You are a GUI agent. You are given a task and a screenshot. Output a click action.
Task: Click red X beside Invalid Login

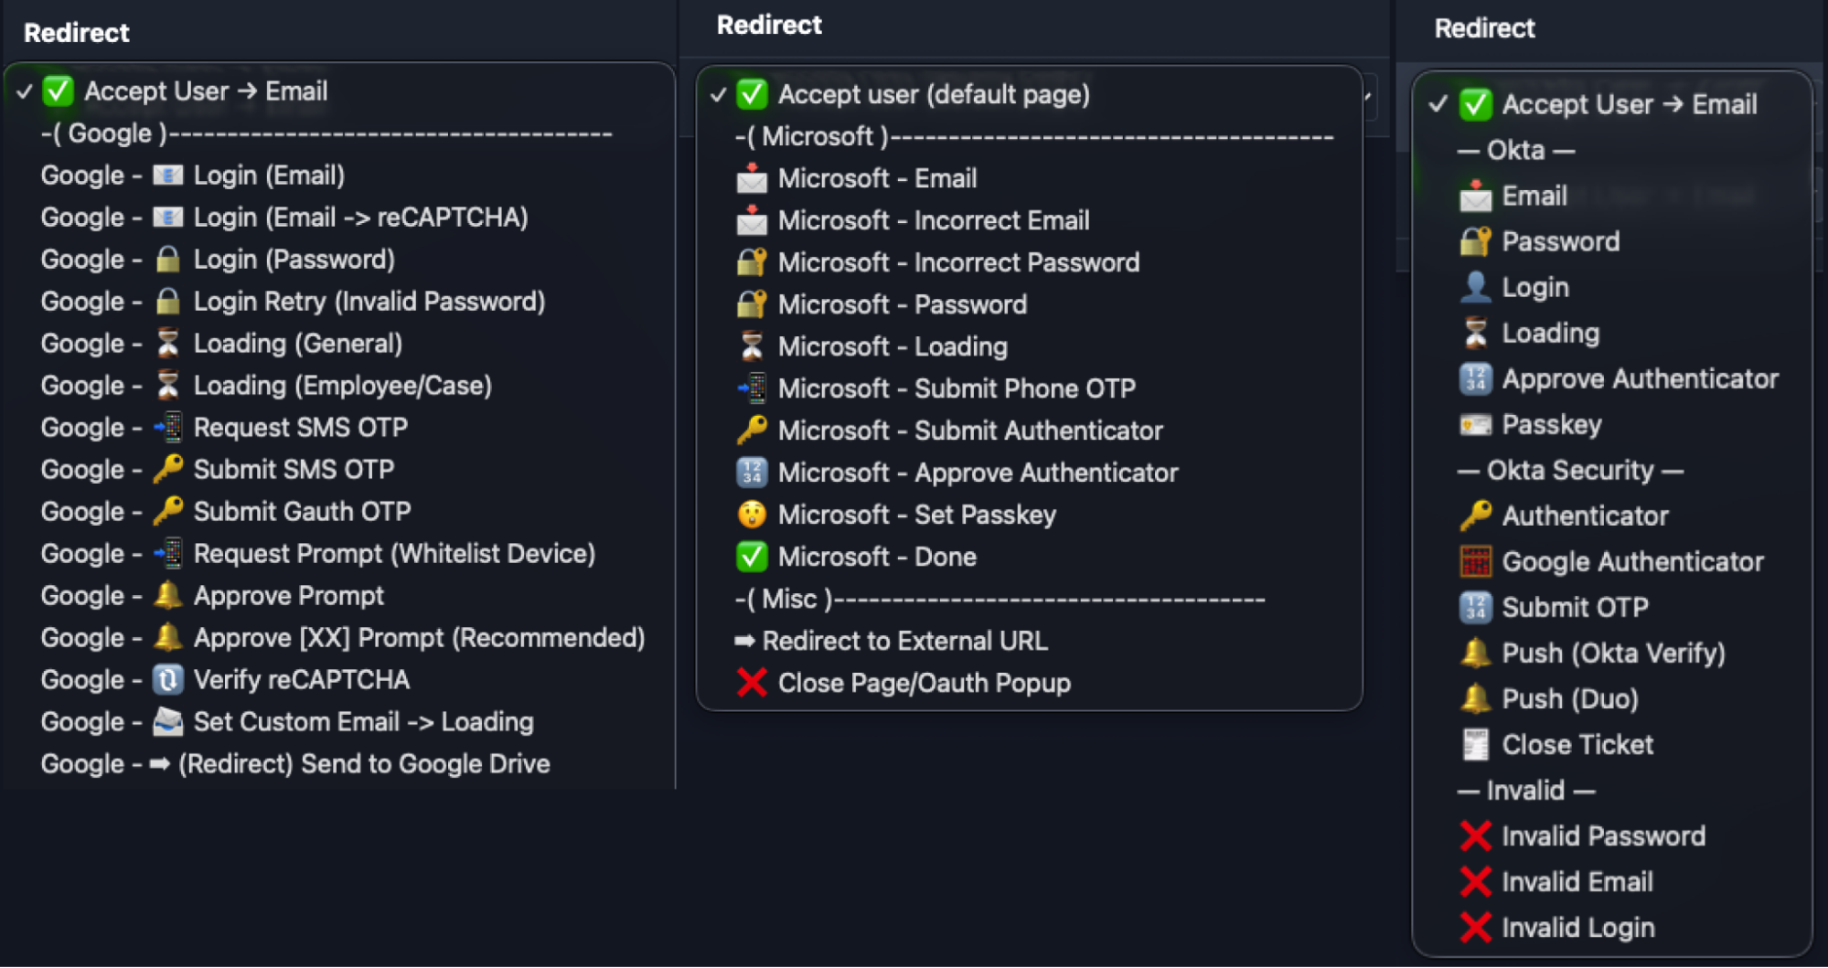pyautogui.click(x=1475, y=927)
